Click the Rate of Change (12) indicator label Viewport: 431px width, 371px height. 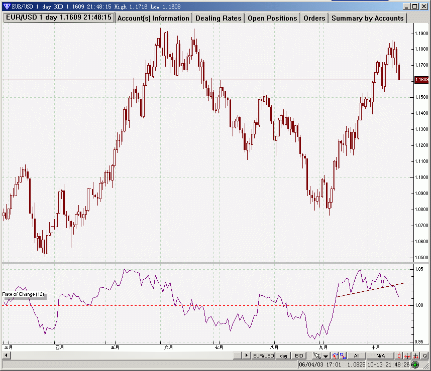(23, 294)
